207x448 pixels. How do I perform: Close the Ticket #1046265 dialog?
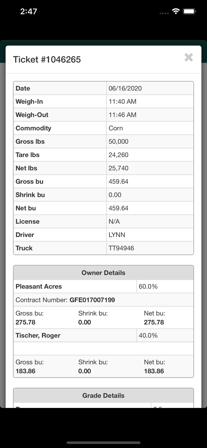188,57
